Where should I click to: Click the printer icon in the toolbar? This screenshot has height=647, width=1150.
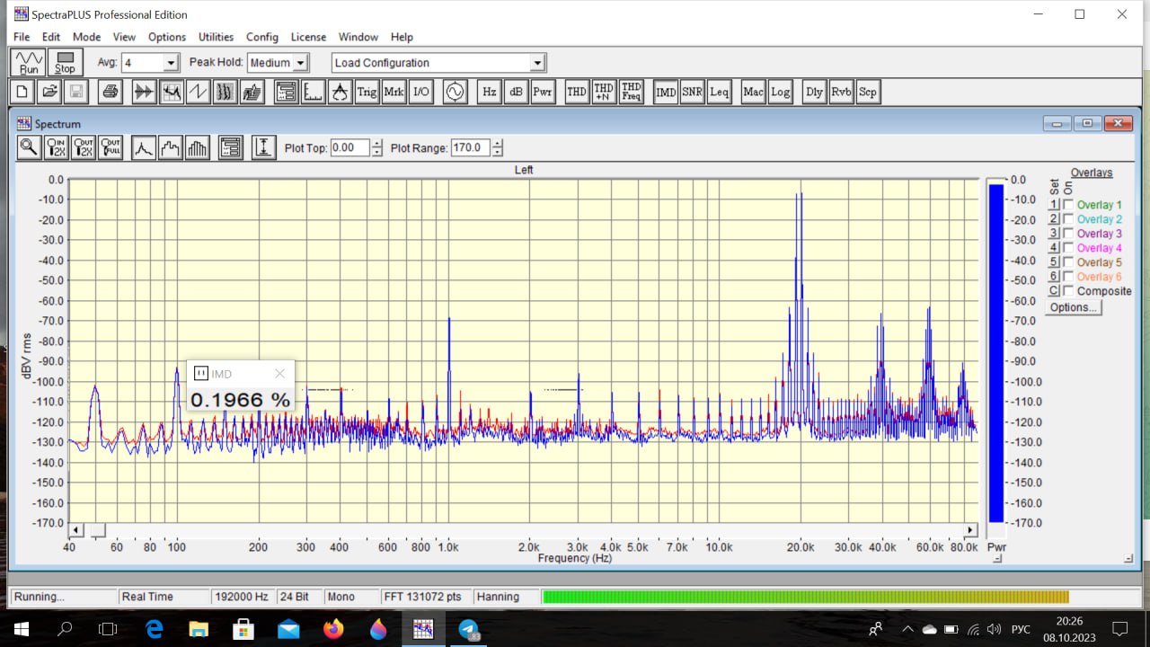click(x=110, y=92)
